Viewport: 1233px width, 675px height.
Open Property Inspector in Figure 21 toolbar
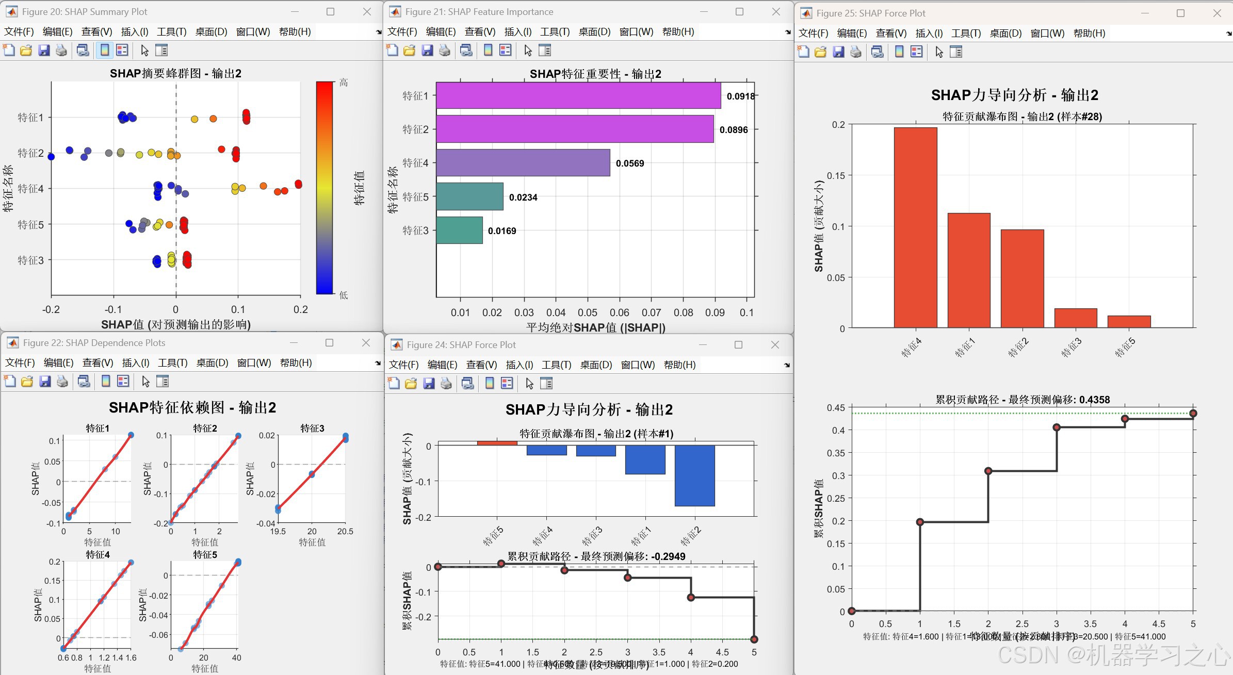click(x=545, y=50)
